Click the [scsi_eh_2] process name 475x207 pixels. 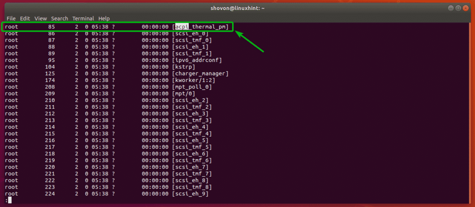(190, 100)
